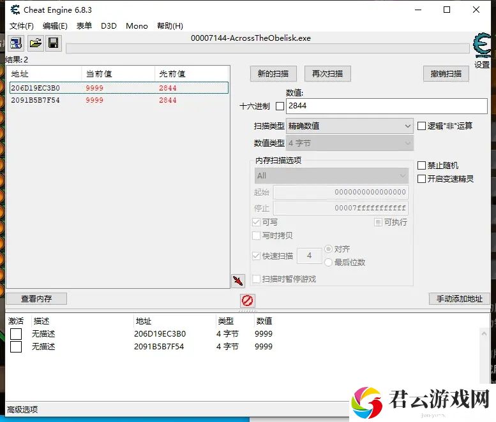The image size is (496, 422).
Task: Click the 设置 label under the logo
Action: (482, 65)
